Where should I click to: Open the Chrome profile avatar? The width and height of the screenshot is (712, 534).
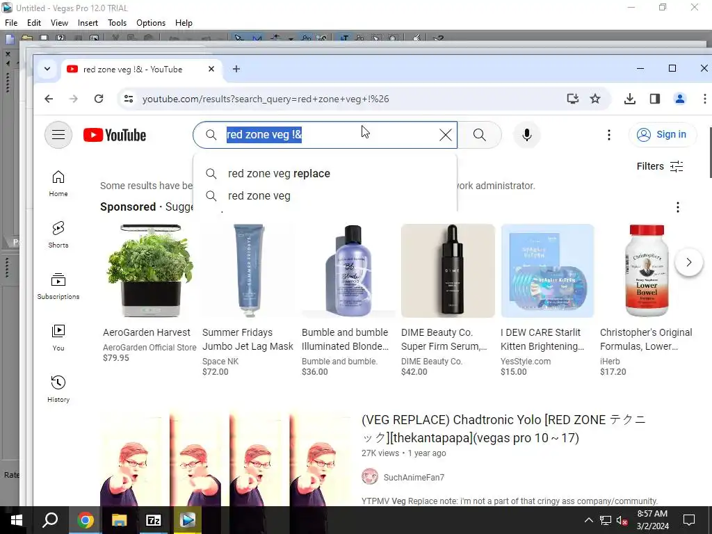[x=680, y=99]
